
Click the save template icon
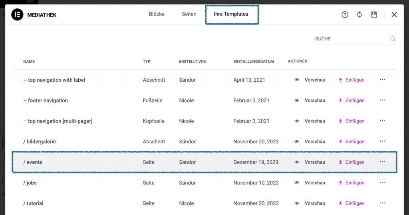[374, 15]
